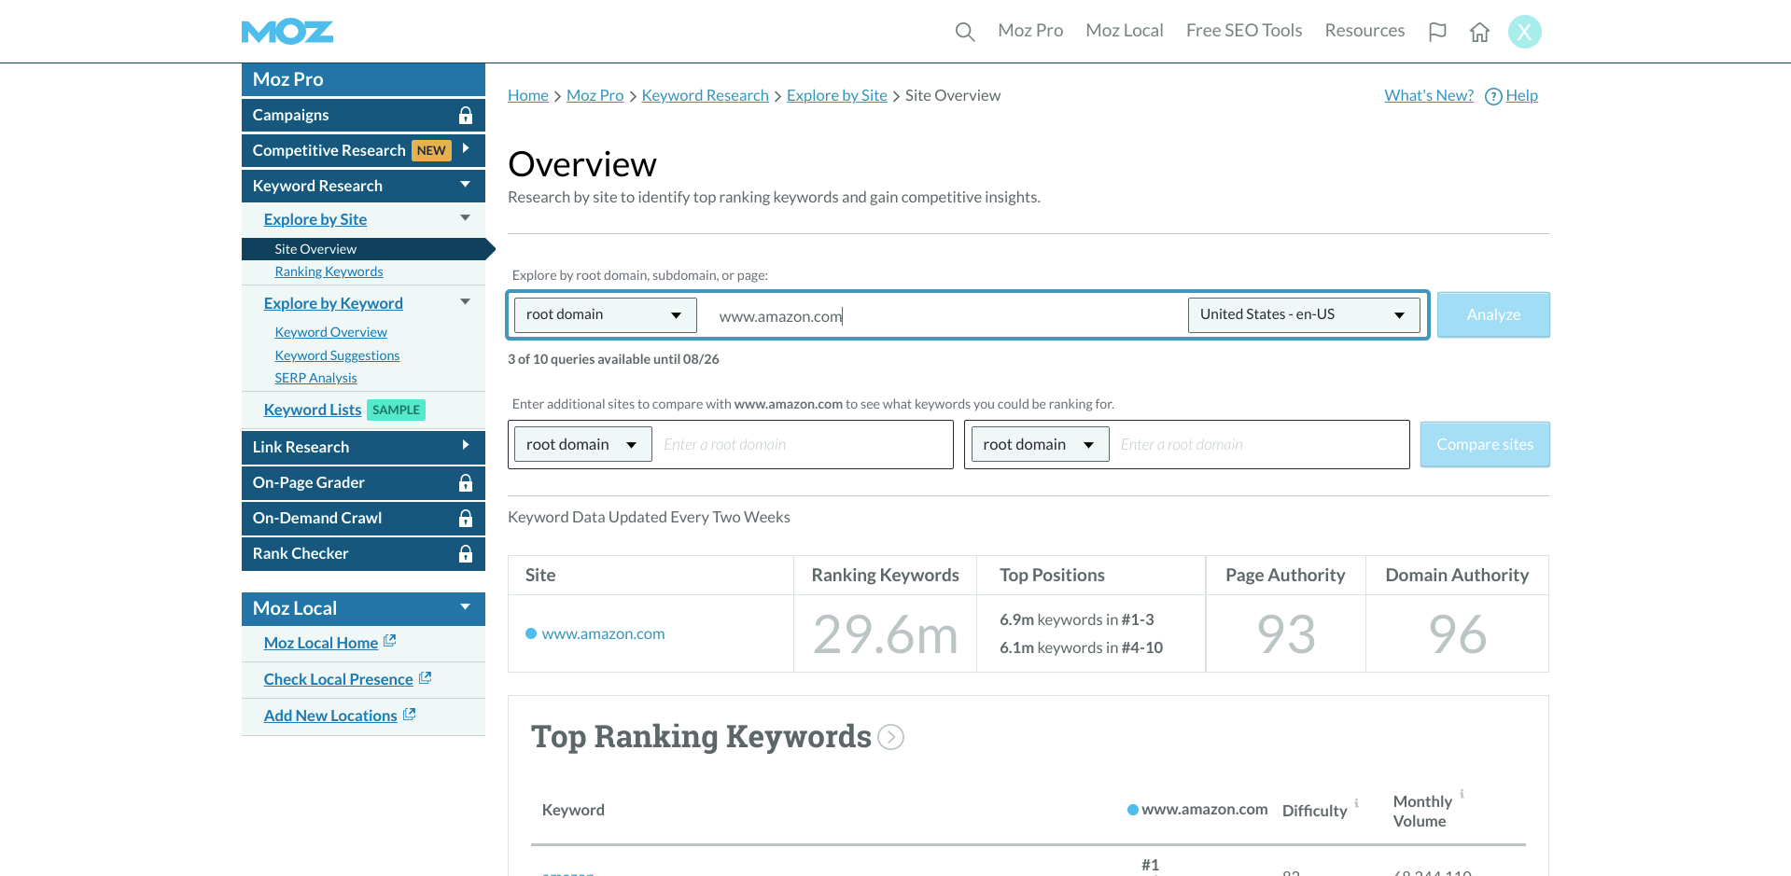Expand the Link Research arrow
1791x876 pixels.
[x=466, y=445]
